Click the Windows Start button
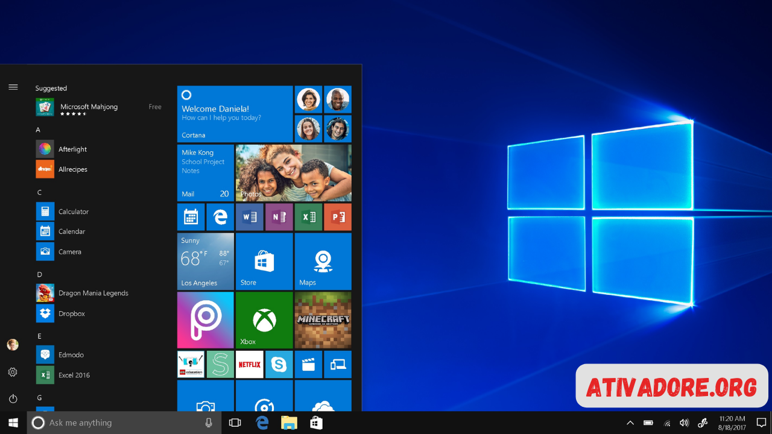772x434 pixels. click(13, 423)
